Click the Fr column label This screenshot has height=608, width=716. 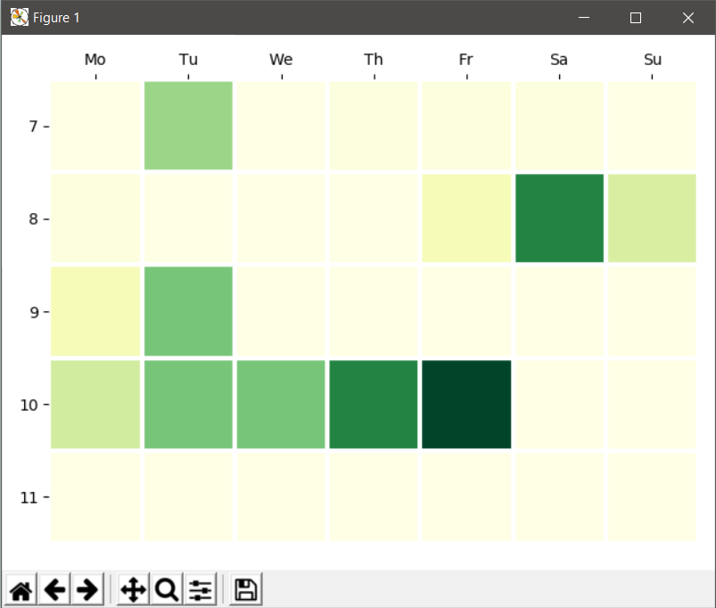[465, 60]
